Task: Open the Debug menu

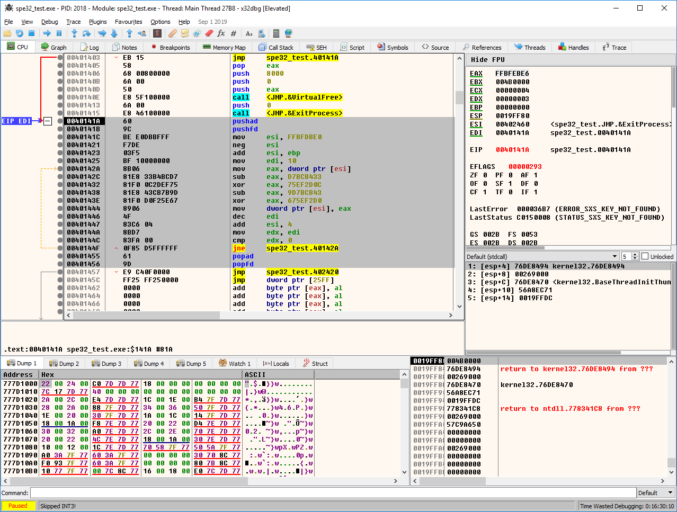Action: (49, 22)
